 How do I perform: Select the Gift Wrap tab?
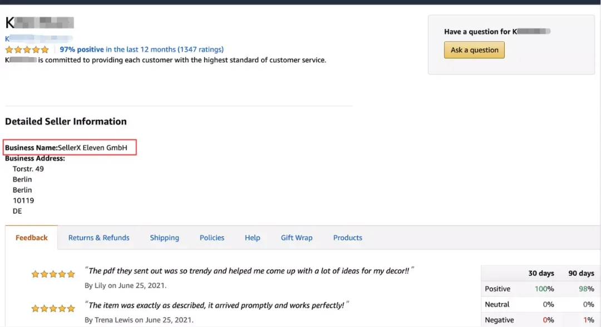(297, 238)
